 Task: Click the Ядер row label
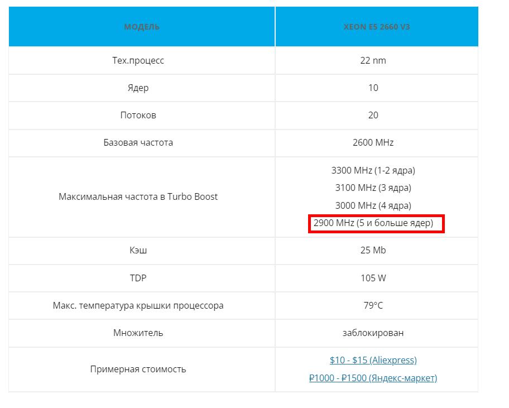[138, 88]
